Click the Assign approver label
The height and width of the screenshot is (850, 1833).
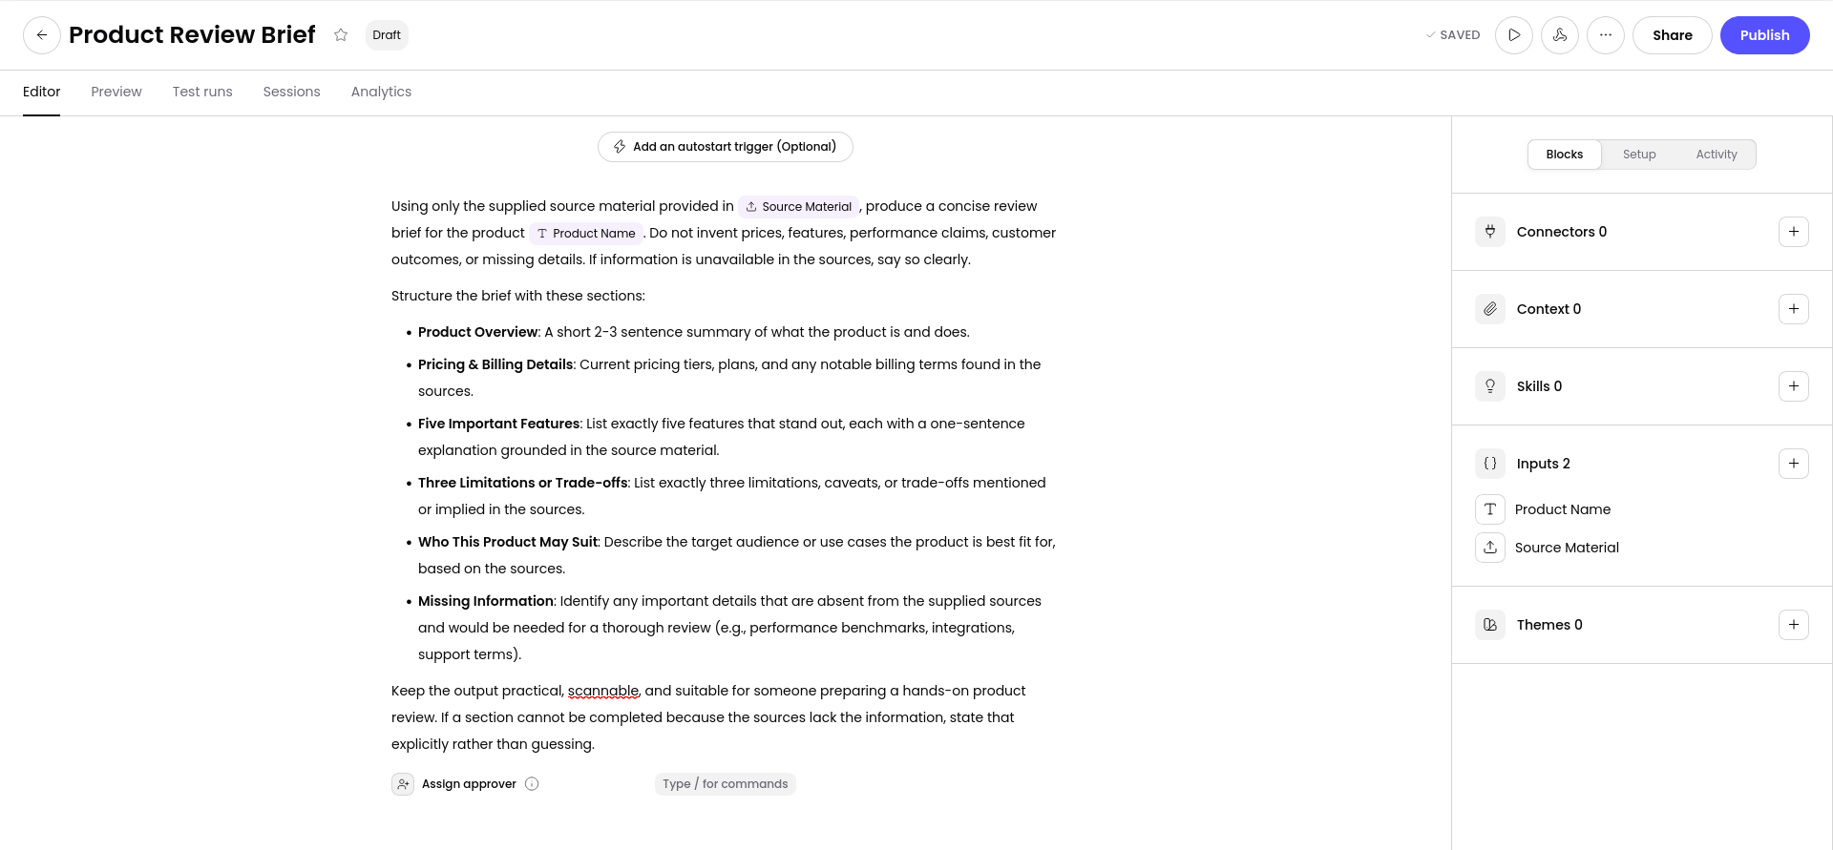coord(469,784)
